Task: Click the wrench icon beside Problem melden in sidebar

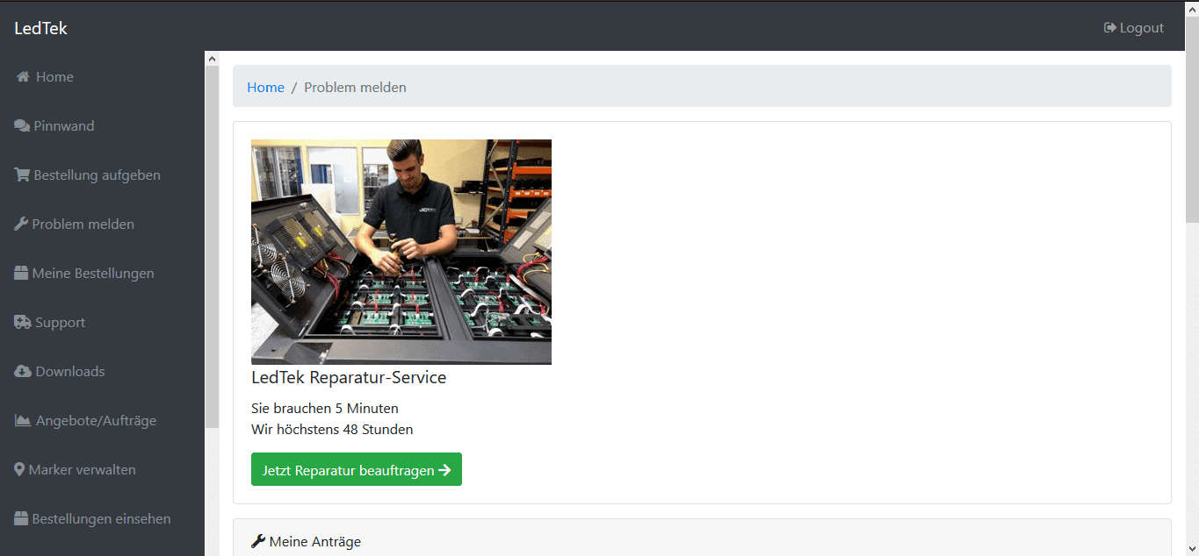Action: pos(21,225)
